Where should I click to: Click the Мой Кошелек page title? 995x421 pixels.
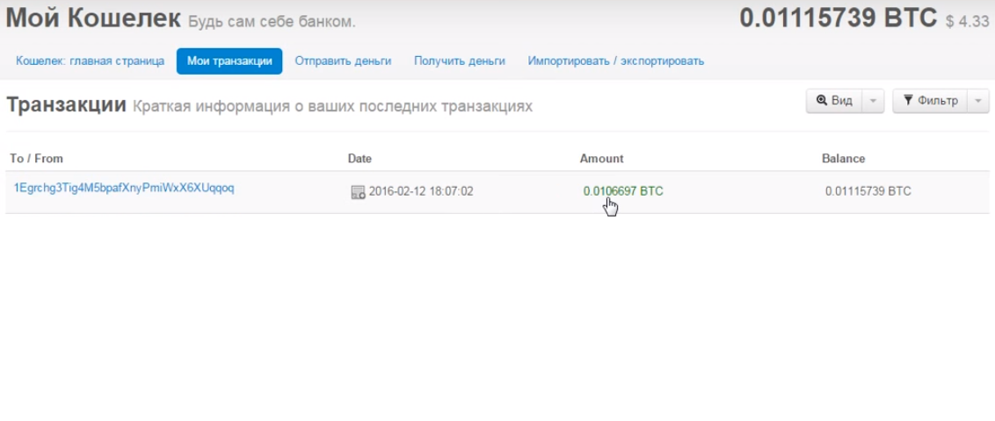pos(94,18)
